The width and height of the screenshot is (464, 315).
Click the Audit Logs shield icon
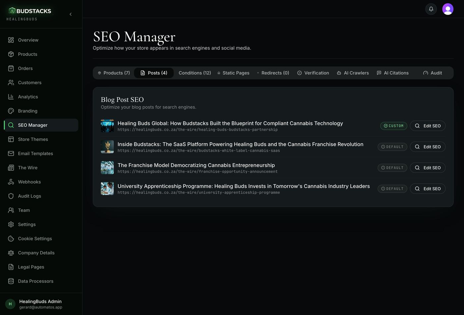(11, 196)
